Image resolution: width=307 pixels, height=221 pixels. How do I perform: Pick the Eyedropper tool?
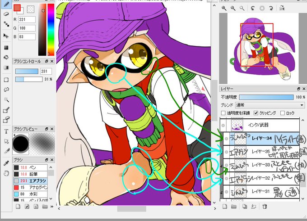click(6, 163)
